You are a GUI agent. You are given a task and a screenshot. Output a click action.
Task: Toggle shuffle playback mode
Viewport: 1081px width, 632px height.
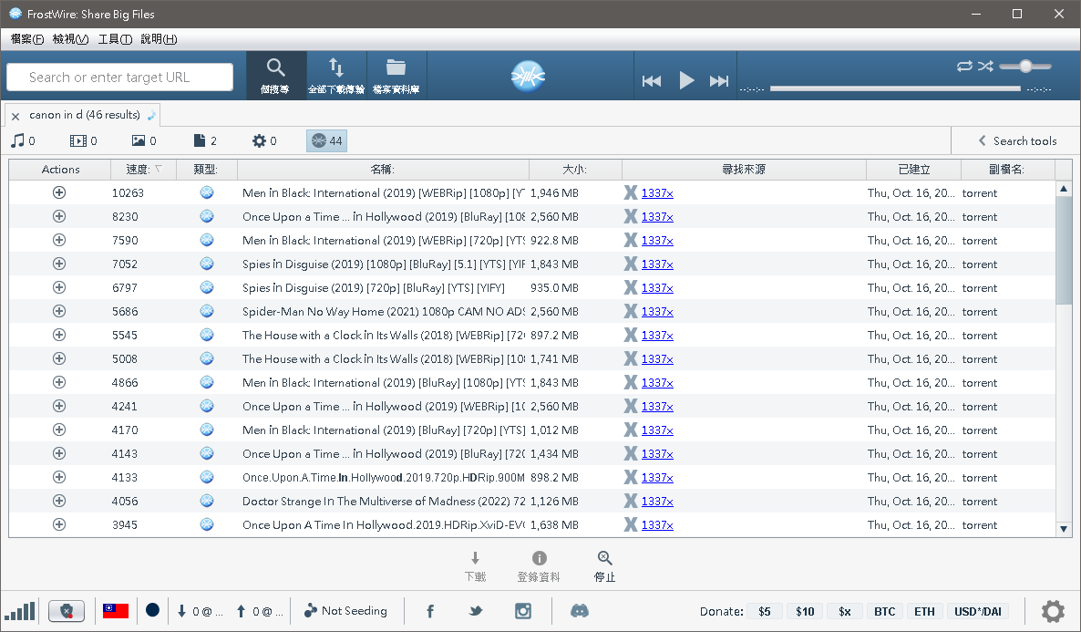click(985, 66)
